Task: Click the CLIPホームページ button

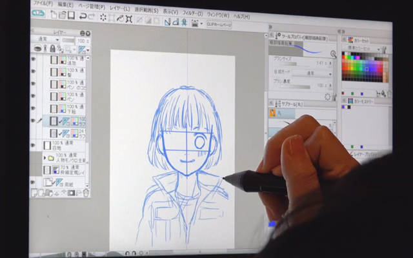Action: tap(220, 24)
